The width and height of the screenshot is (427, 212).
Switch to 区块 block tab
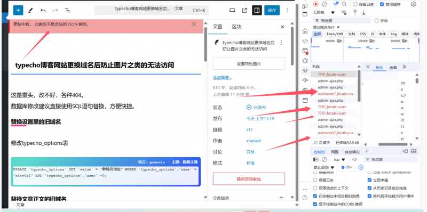pyautogui.click(x=236, y=27)
